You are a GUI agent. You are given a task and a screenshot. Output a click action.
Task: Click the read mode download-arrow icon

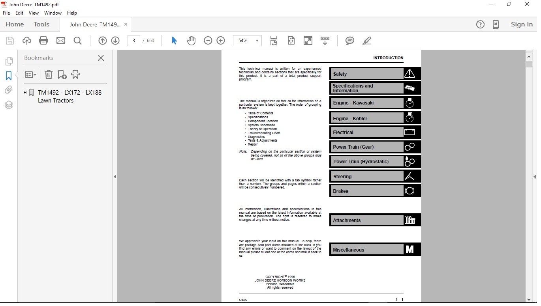[325, 41]
